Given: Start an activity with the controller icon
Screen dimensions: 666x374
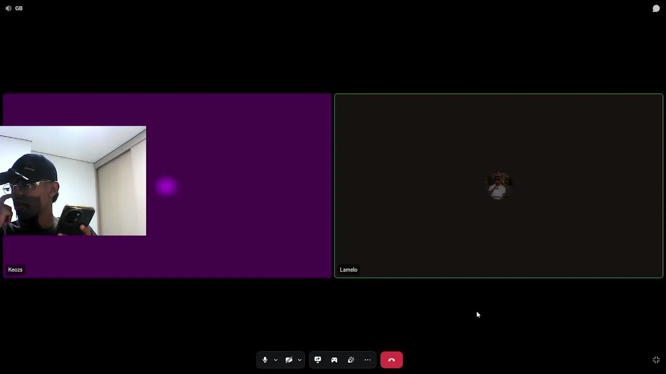Looking at the screenshot, I should tap(335, 360).
